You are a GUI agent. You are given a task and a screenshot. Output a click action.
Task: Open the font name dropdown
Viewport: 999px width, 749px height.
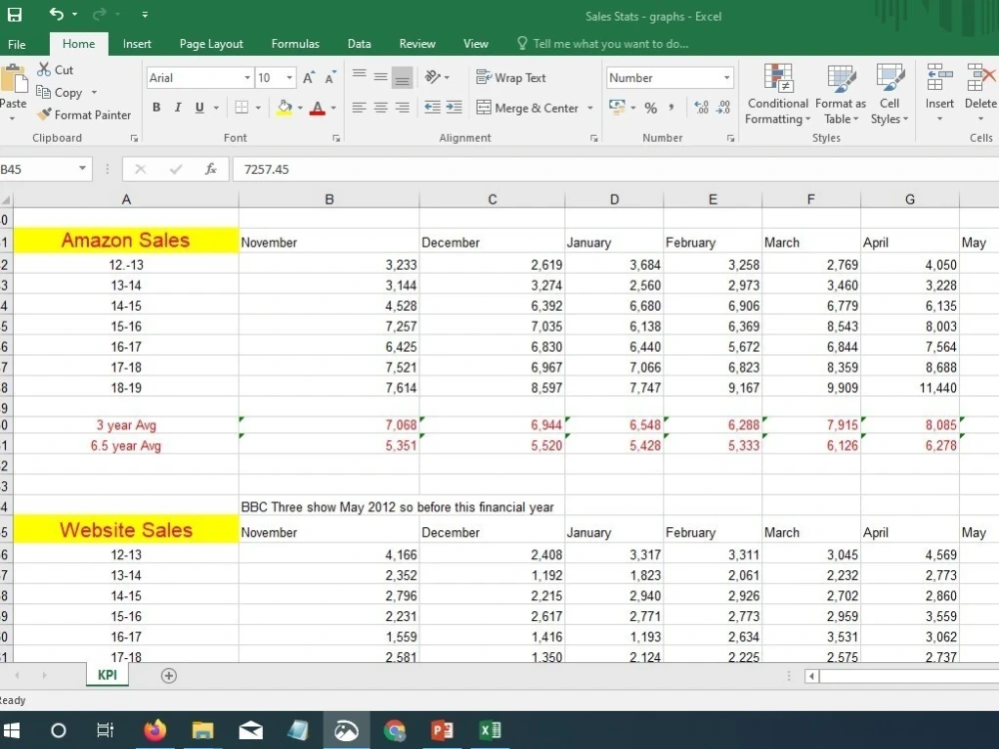(x=248, y=77)
